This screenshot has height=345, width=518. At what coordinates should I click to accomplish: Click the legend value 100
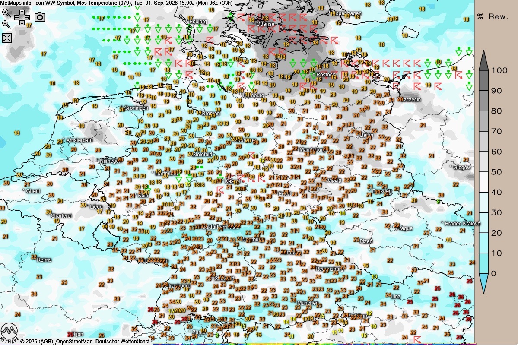[499, 70]
